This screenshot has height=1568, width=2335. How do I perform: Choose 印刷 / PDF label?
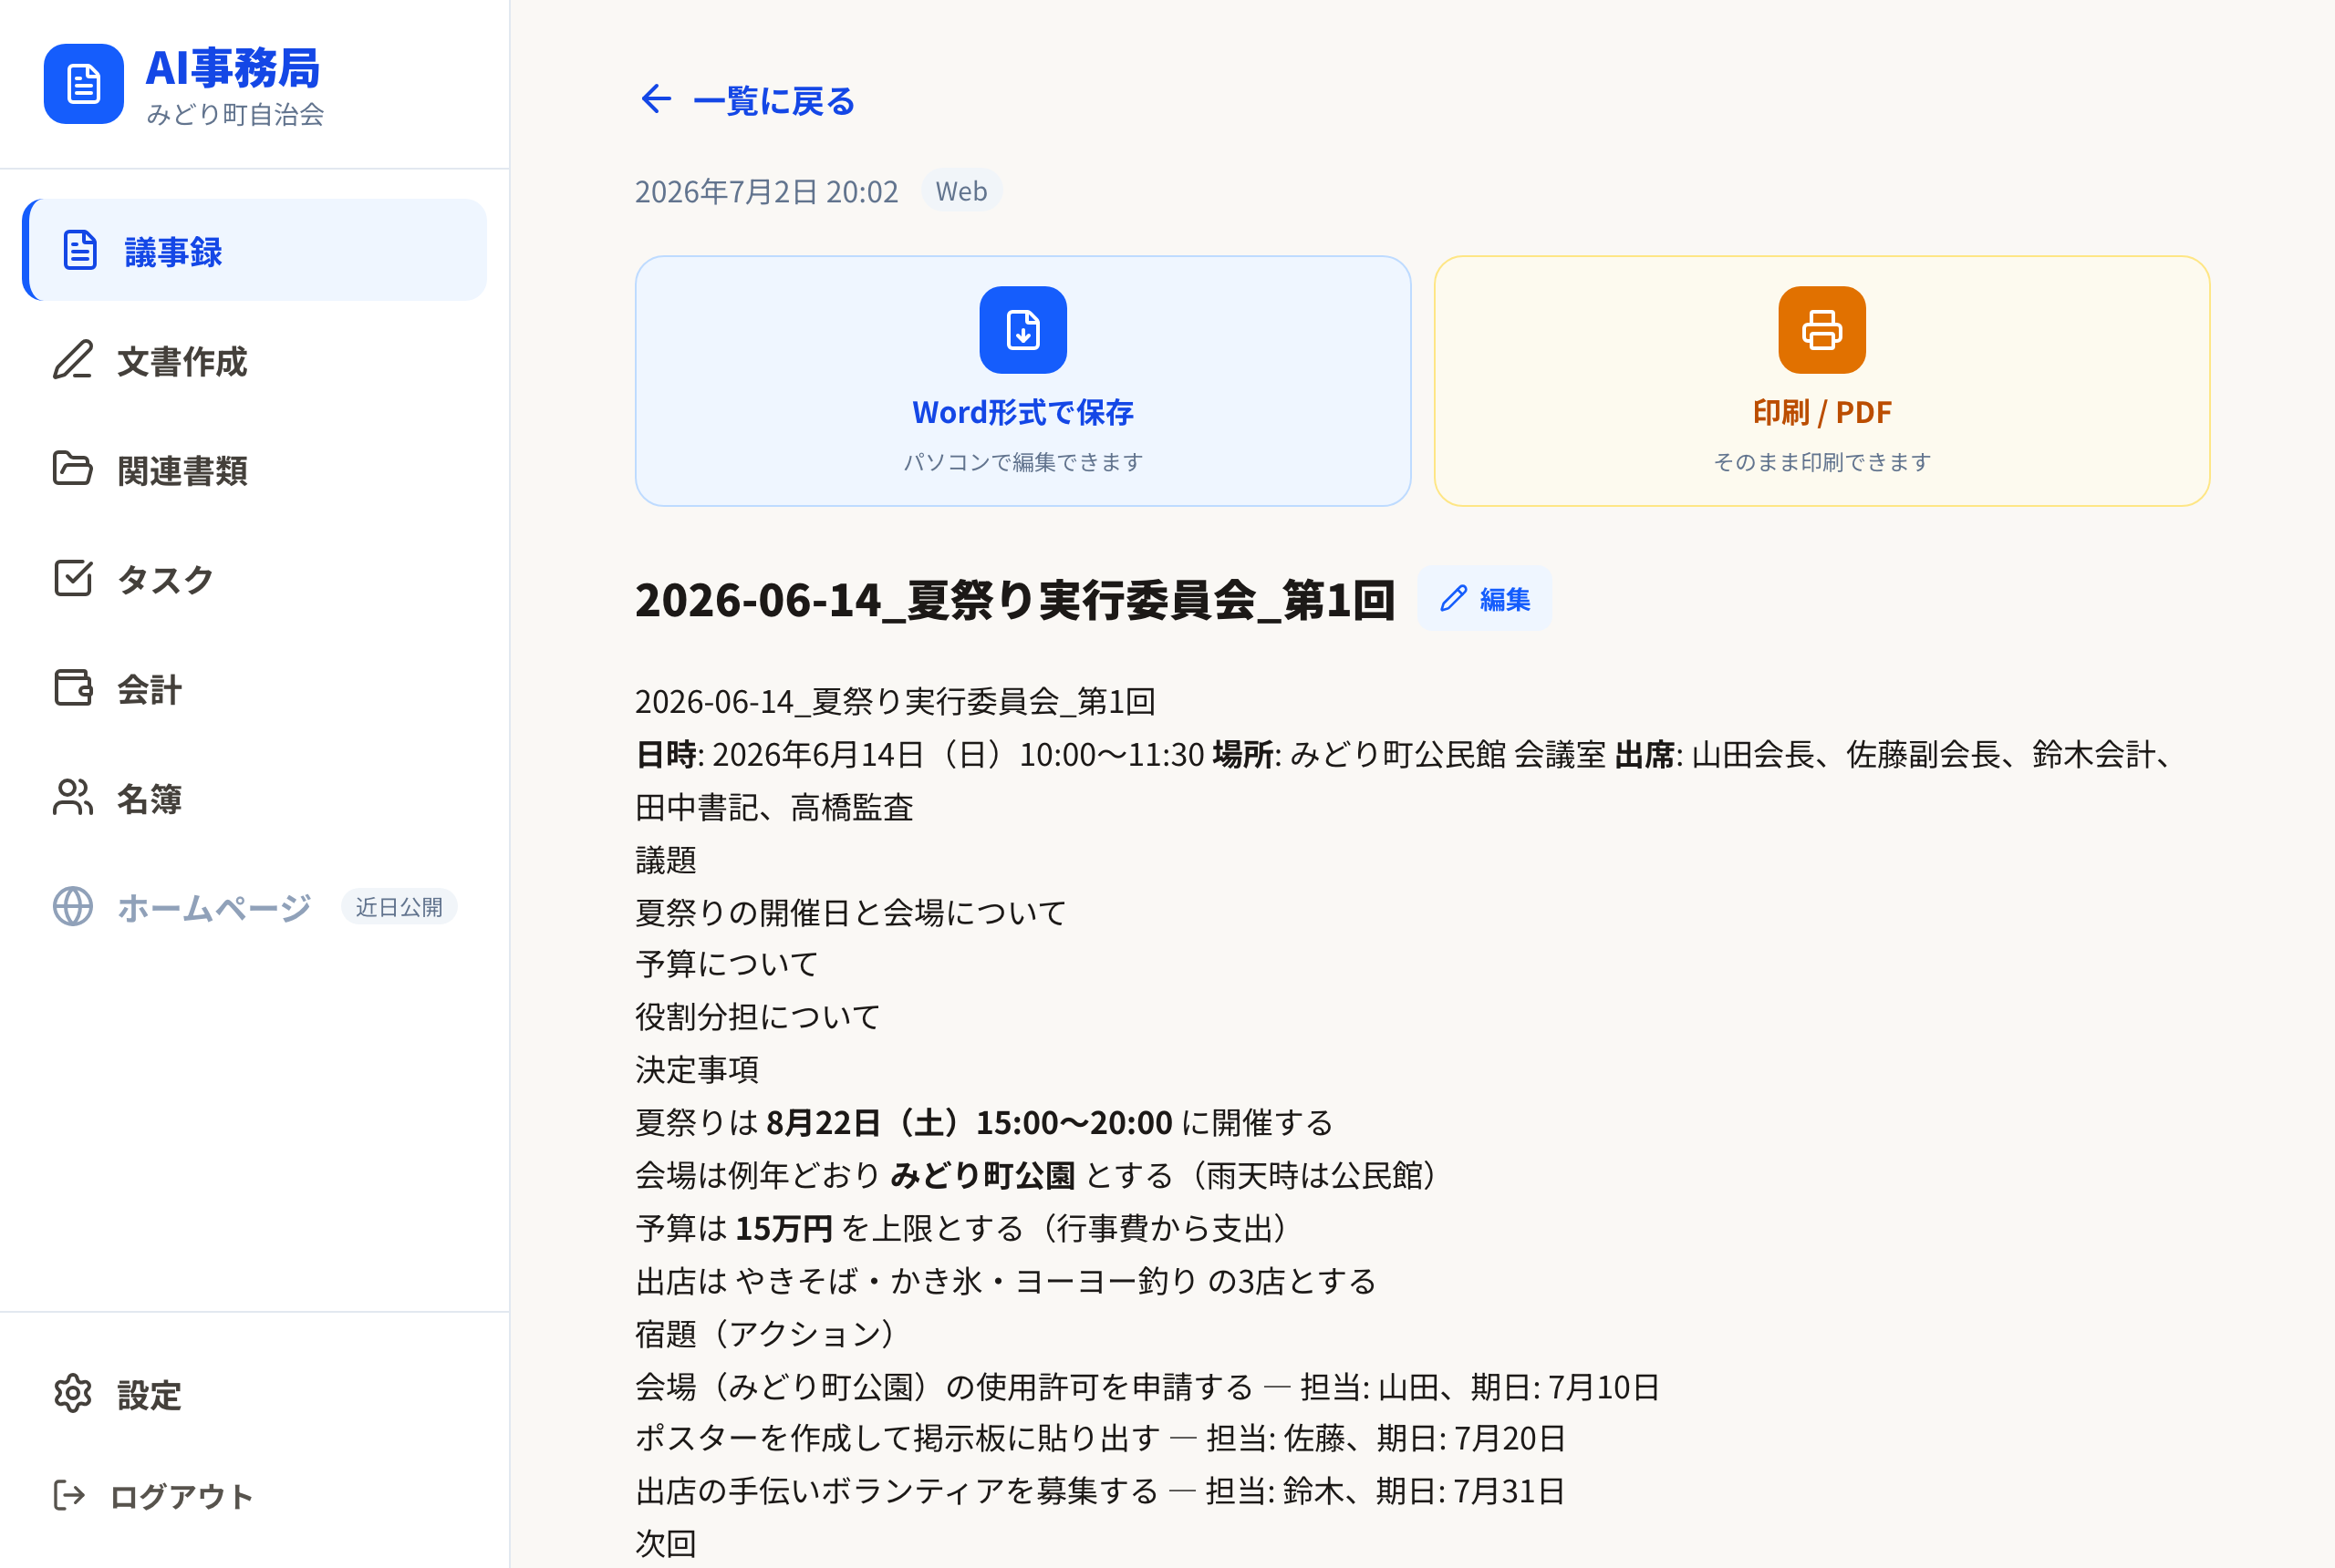(x=1821, y=412)
